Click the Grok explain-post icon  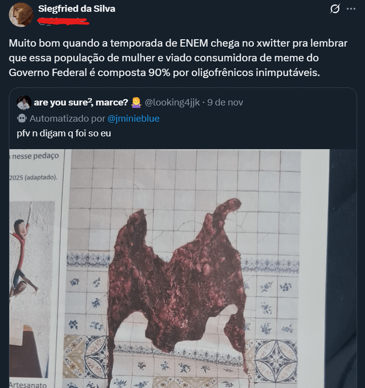point(334,9)
